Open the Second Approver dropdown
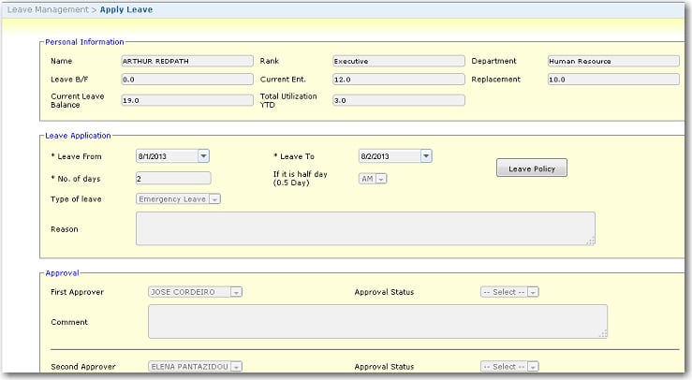The image size is (692, 380). [x=236, y=367]
